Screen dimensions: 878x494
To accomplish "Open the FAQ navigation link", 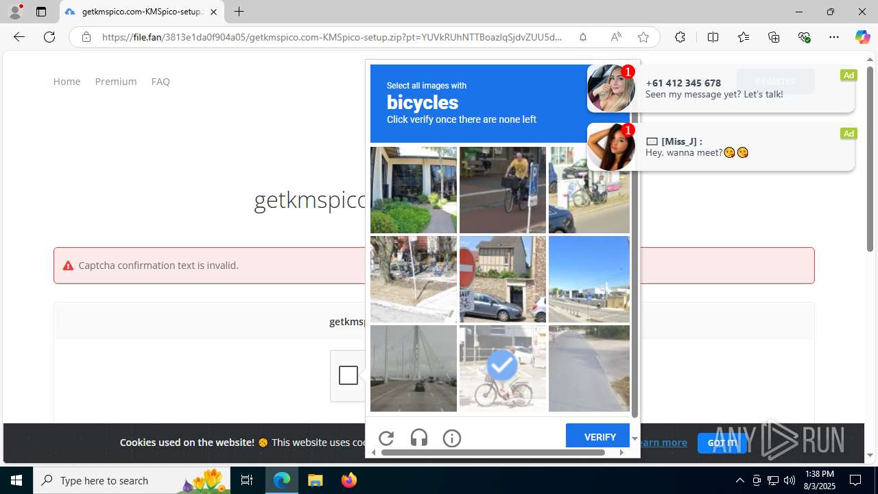I will click(x=161, y=82).
